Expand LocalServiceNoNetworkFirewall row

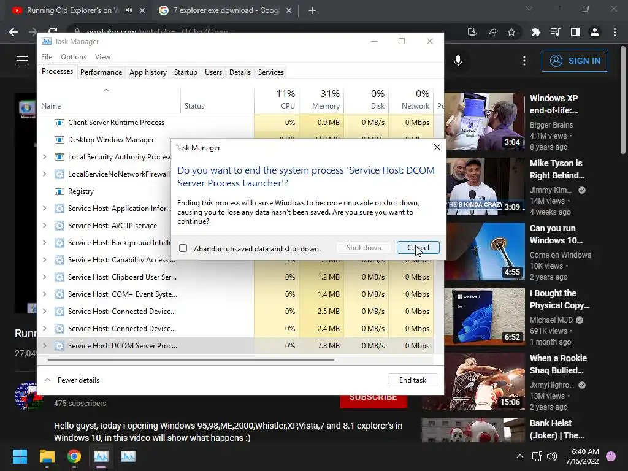[44, 174]
